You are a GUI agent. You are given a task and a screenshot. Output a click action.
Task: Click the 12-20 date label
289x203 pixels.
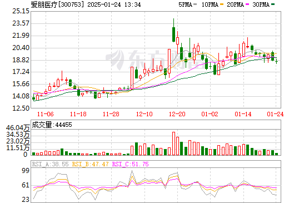(177, 114)
